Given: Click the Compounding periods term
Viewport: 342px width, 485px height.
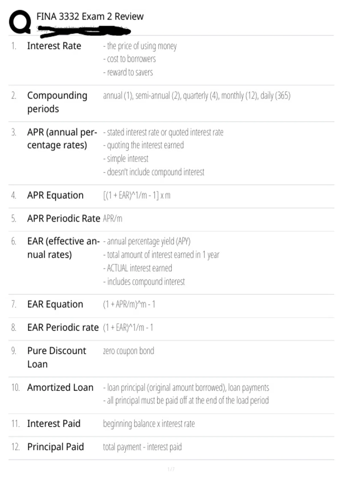Looking at the screenshot, I should (57, 102).
